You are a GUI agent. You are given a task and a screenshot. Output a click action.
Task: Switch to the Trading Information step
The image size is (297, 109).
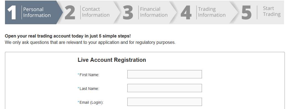tap(212, 12)
